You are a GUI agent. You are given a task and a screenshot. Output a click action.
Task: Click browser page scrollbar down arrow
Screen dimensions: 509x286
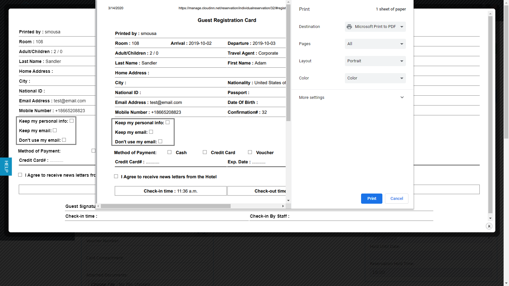[x=506, y=283]
